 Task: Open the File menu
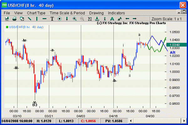pyautogui.click(x=7, y=13)
